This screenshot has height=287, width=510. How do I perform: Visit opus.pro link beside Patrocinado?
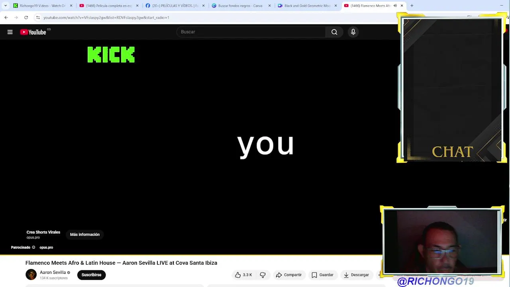46,248
